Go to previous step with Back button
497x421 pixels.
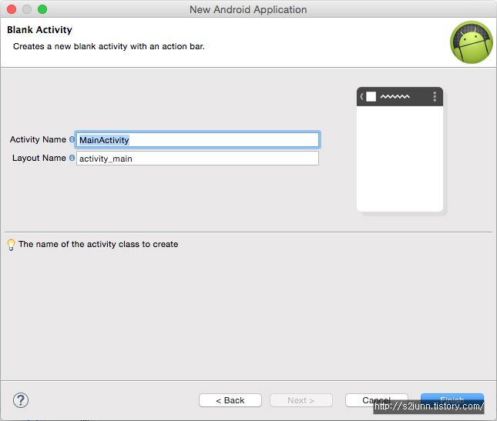[x=230, y=400]
